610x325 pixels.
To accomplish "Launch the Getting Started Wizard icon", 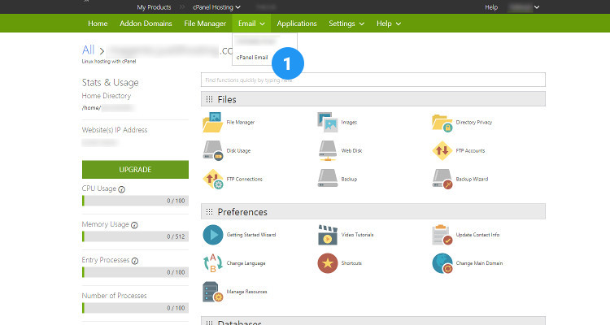I will coord(212,235).
